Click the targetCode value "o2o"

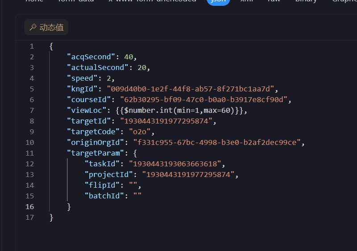click(x=141, y=132)
